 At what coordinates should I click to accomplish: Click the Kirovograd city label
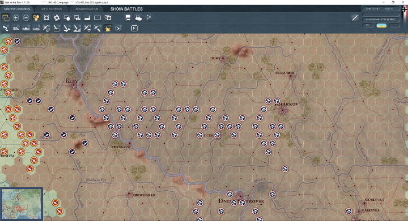(x=143, y=195)
